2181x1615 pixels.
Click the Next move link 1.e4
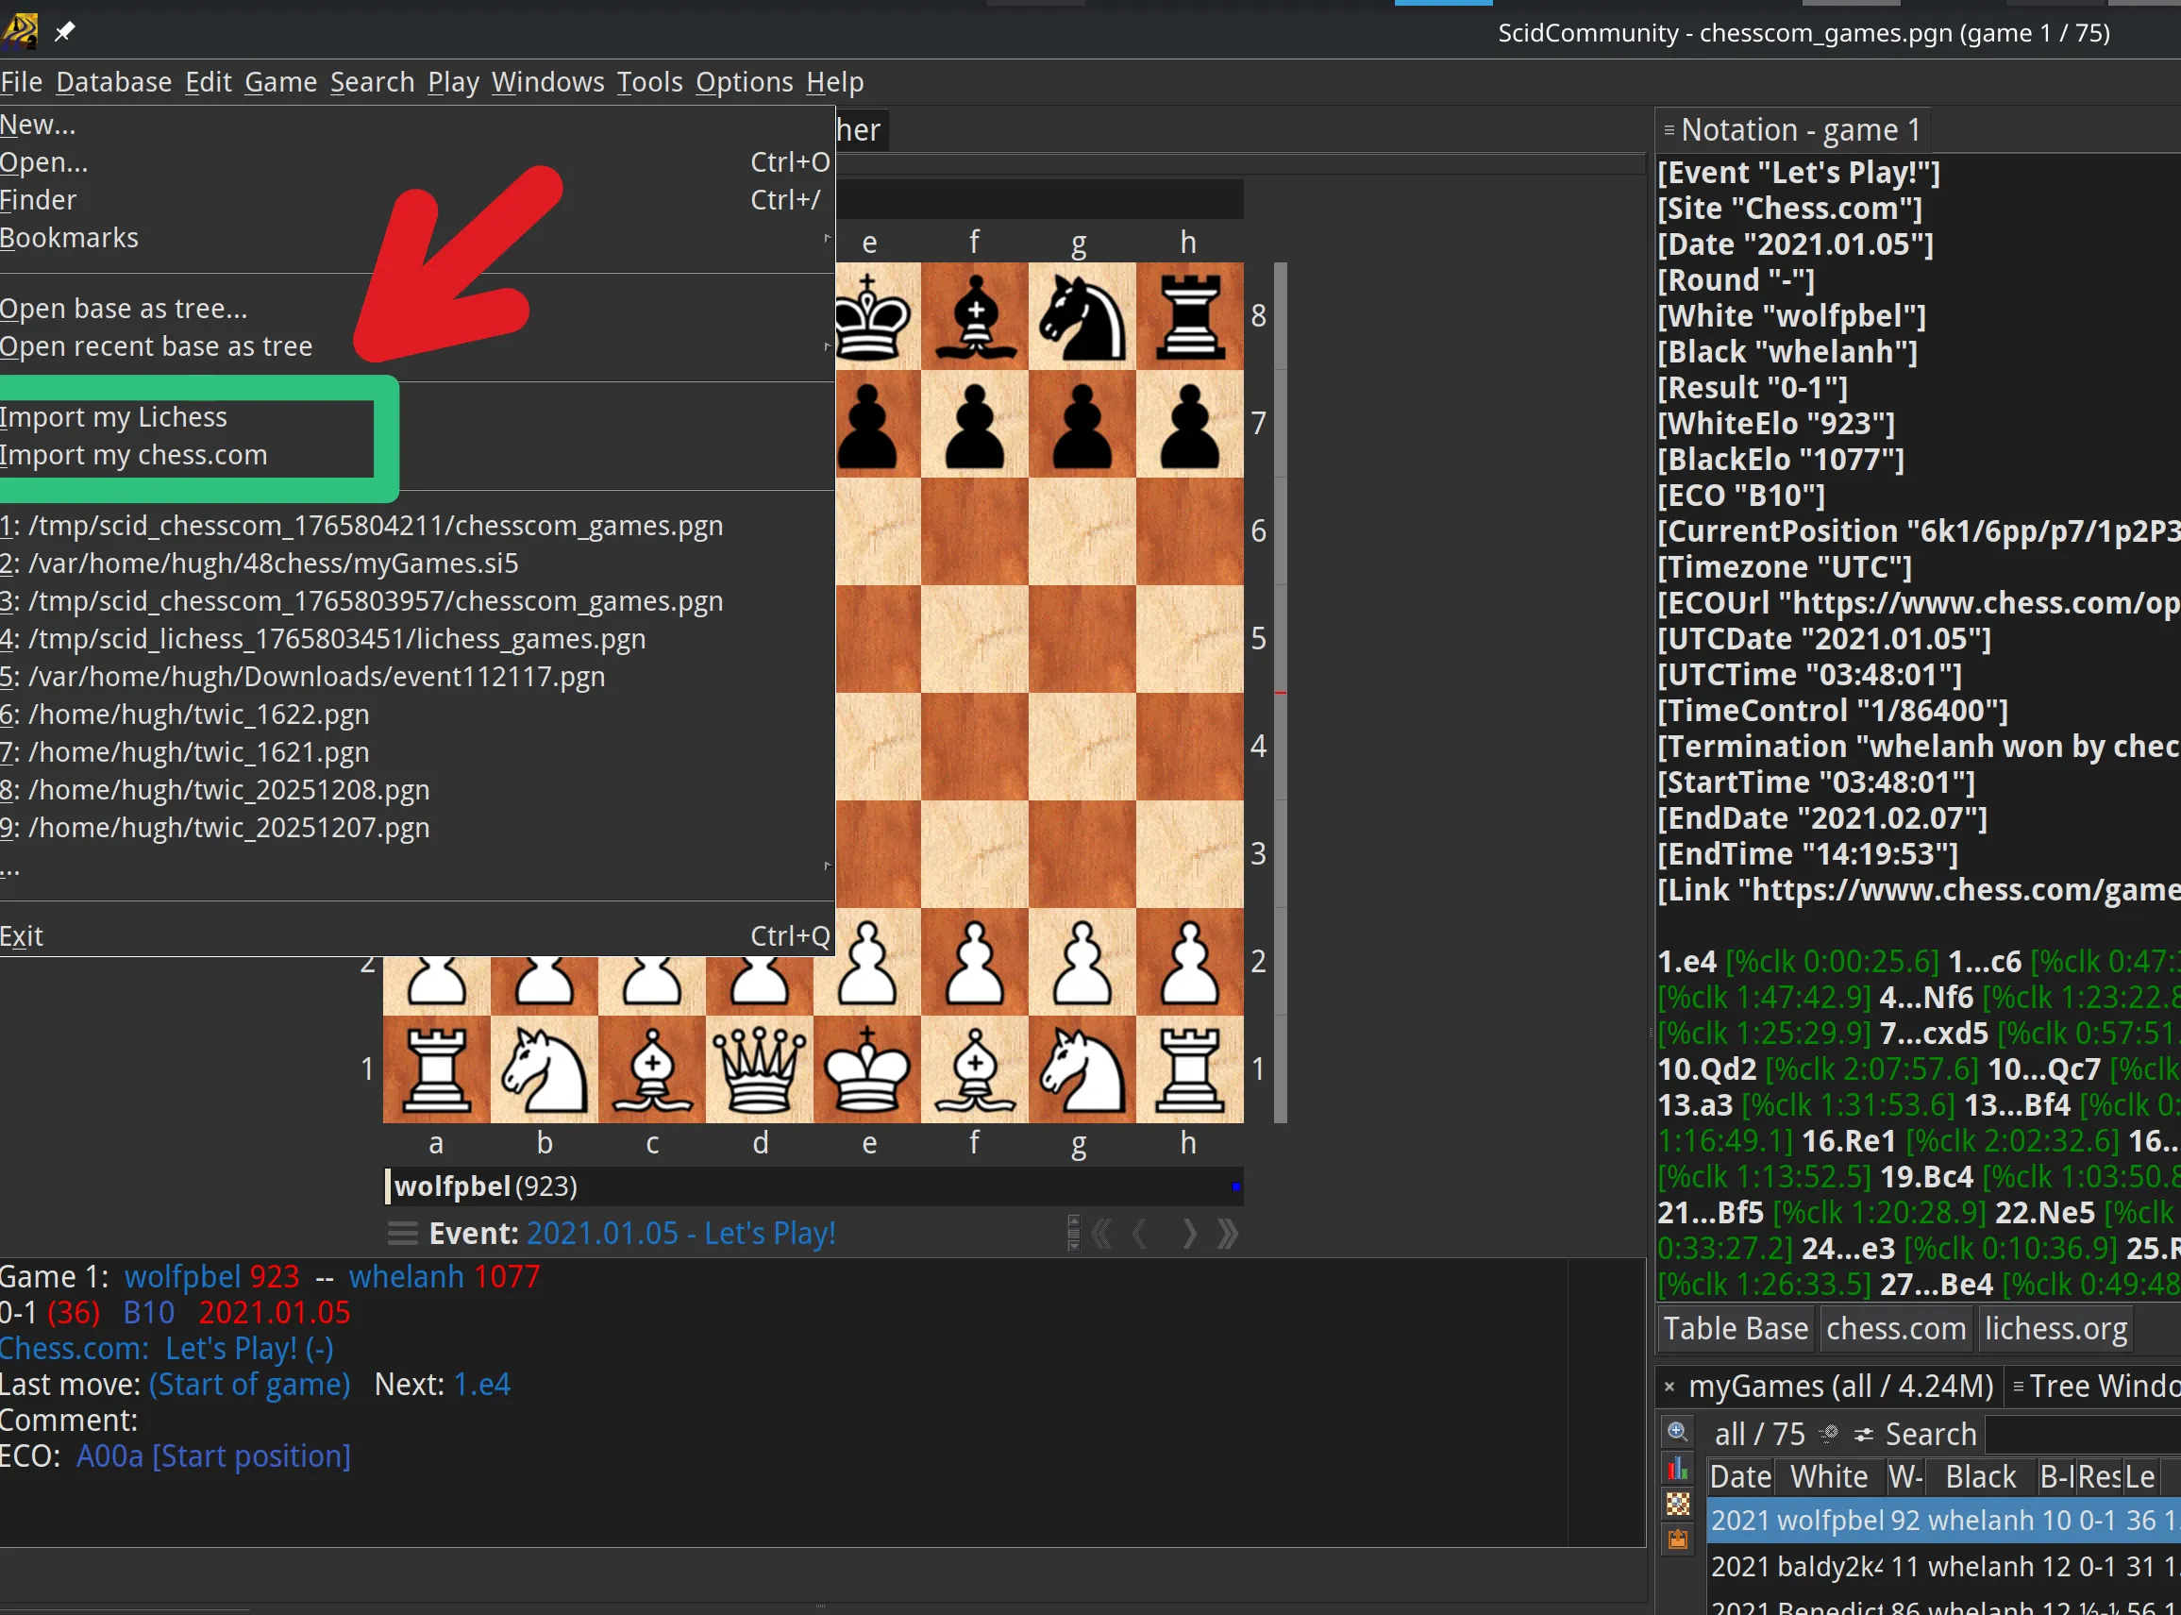pyautogui.click(x=482, y=1385)
